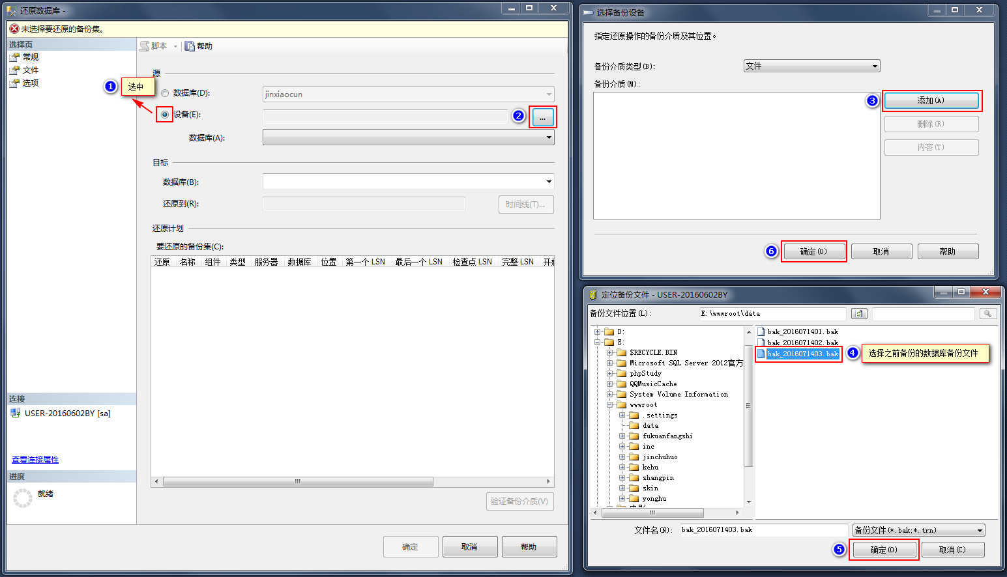Click the 添加(A) add button
This screenshot has width=1007, height=577.
click(x=931, y=100)
